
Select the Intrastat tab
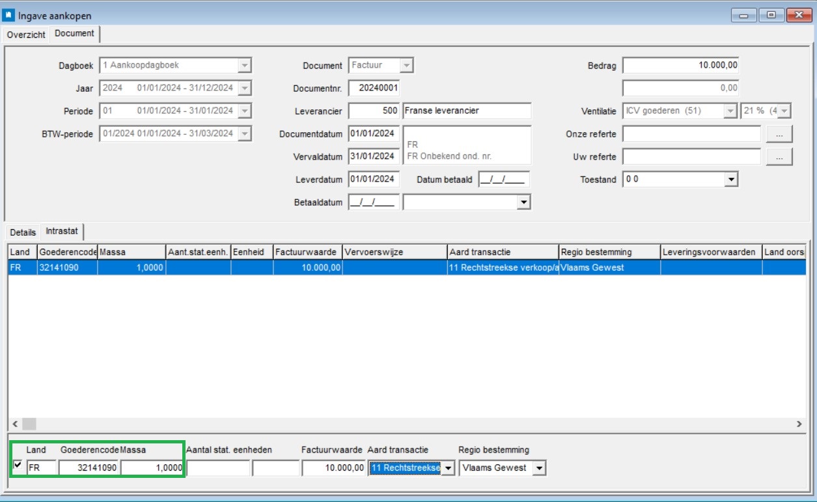62,231
